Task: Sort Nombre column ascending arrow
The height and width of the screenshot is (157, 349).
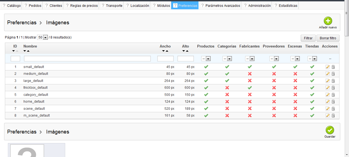Action: [28, 51]
